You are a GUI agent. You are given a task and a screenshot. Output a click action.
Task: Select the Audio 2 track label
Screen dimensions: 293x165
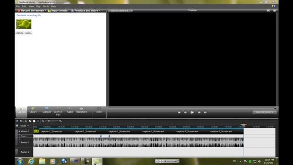(25, 152)
